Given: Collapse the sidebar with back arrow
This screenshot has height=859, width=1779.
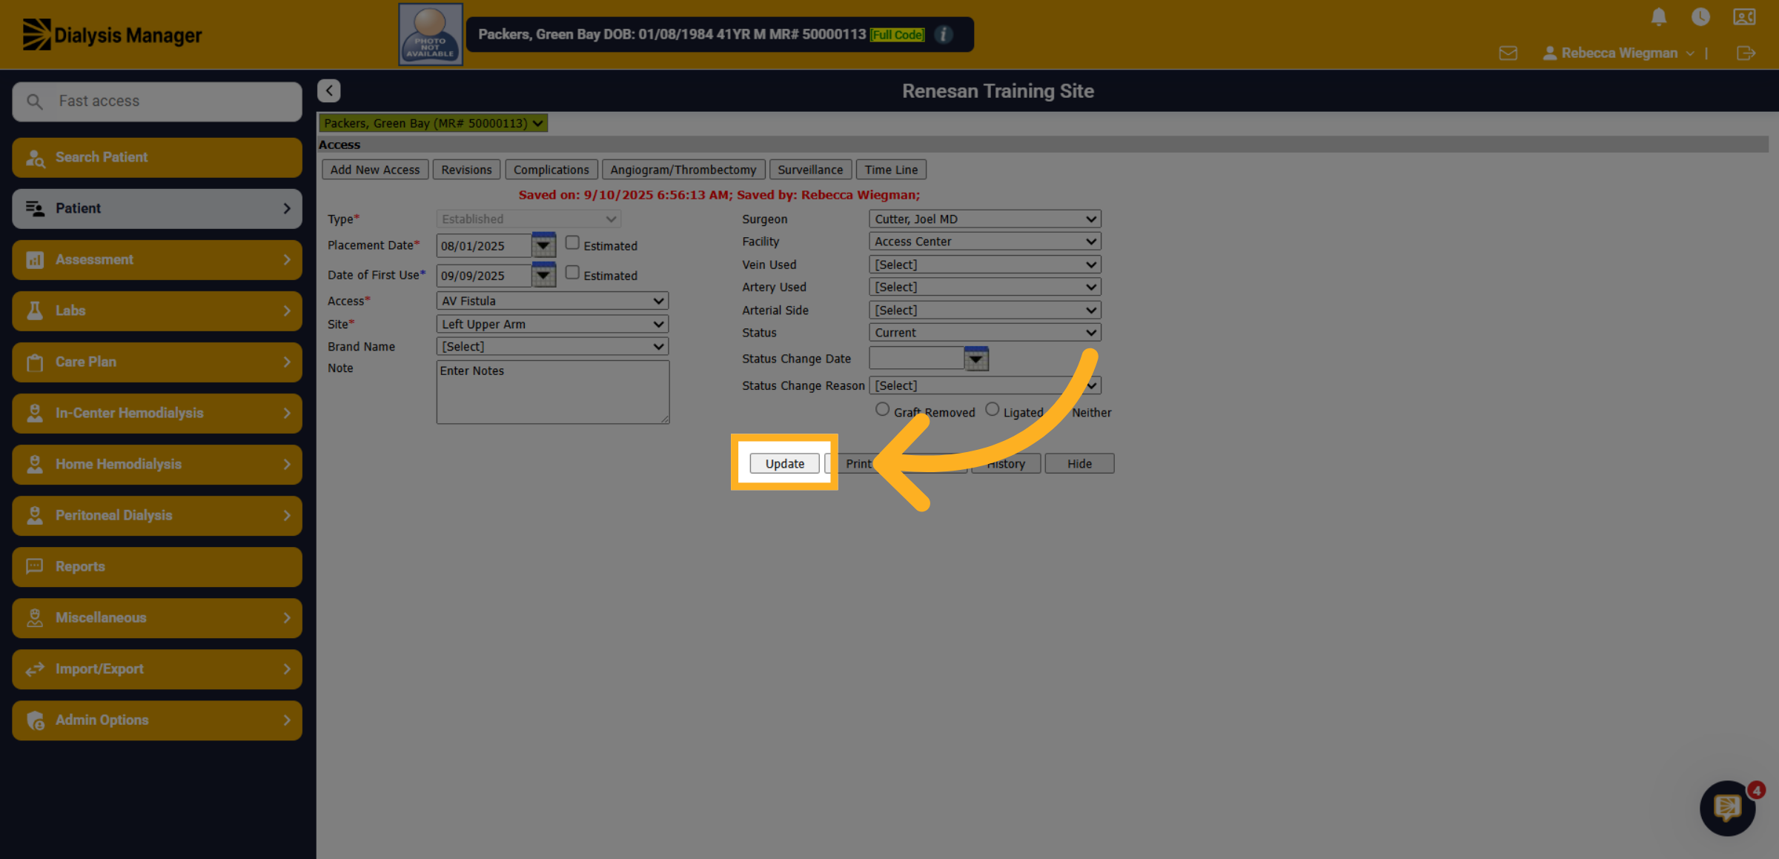Looking at the screenshot, I should (x=329, y=90).
